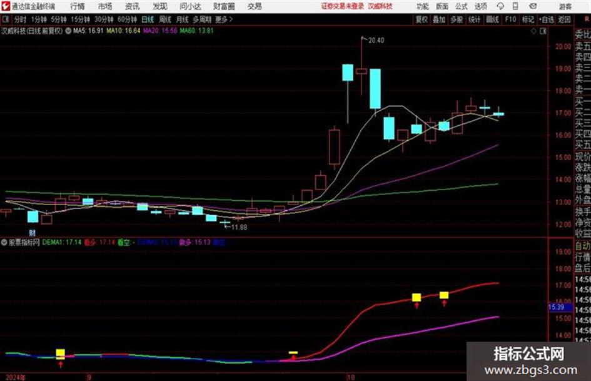Click the 11.88 low price label
The height and width of the screenshot is (381, 591).
[x=239, y=228]
